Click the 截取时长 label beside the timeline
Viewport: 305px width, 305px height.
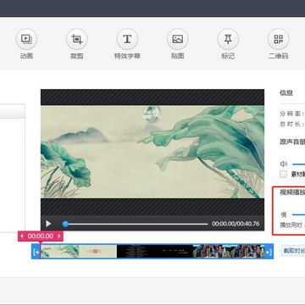coord(294,251)
